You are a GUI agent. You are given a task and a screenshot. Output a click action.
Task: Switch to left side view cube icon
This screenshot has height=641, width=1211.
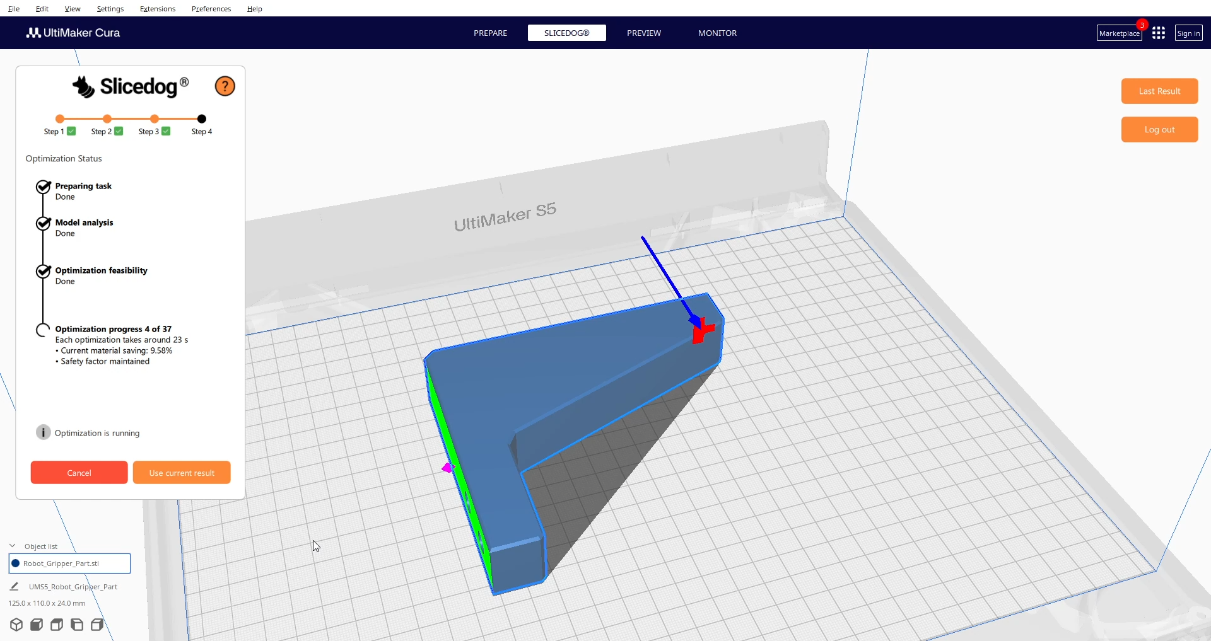point(77,625)
